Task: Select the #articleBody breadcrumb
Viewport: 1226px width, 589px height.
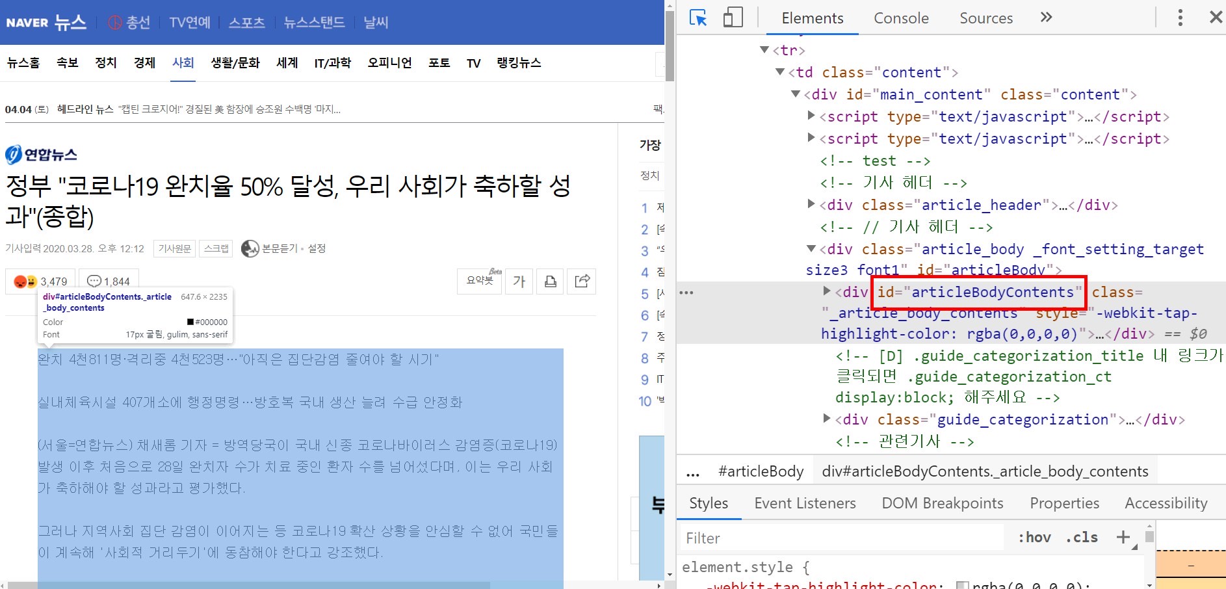Action: pyautogui.click(x=761, y=472)
